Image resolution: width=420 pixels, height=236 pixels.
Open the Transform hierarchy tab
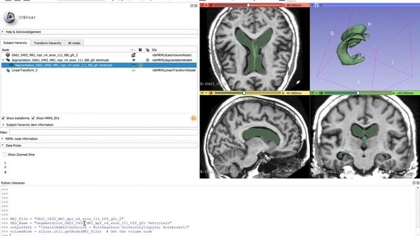47,43
